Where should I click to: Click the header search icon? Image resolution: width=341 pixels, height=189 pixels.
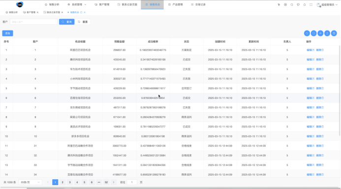pos(292,4)
